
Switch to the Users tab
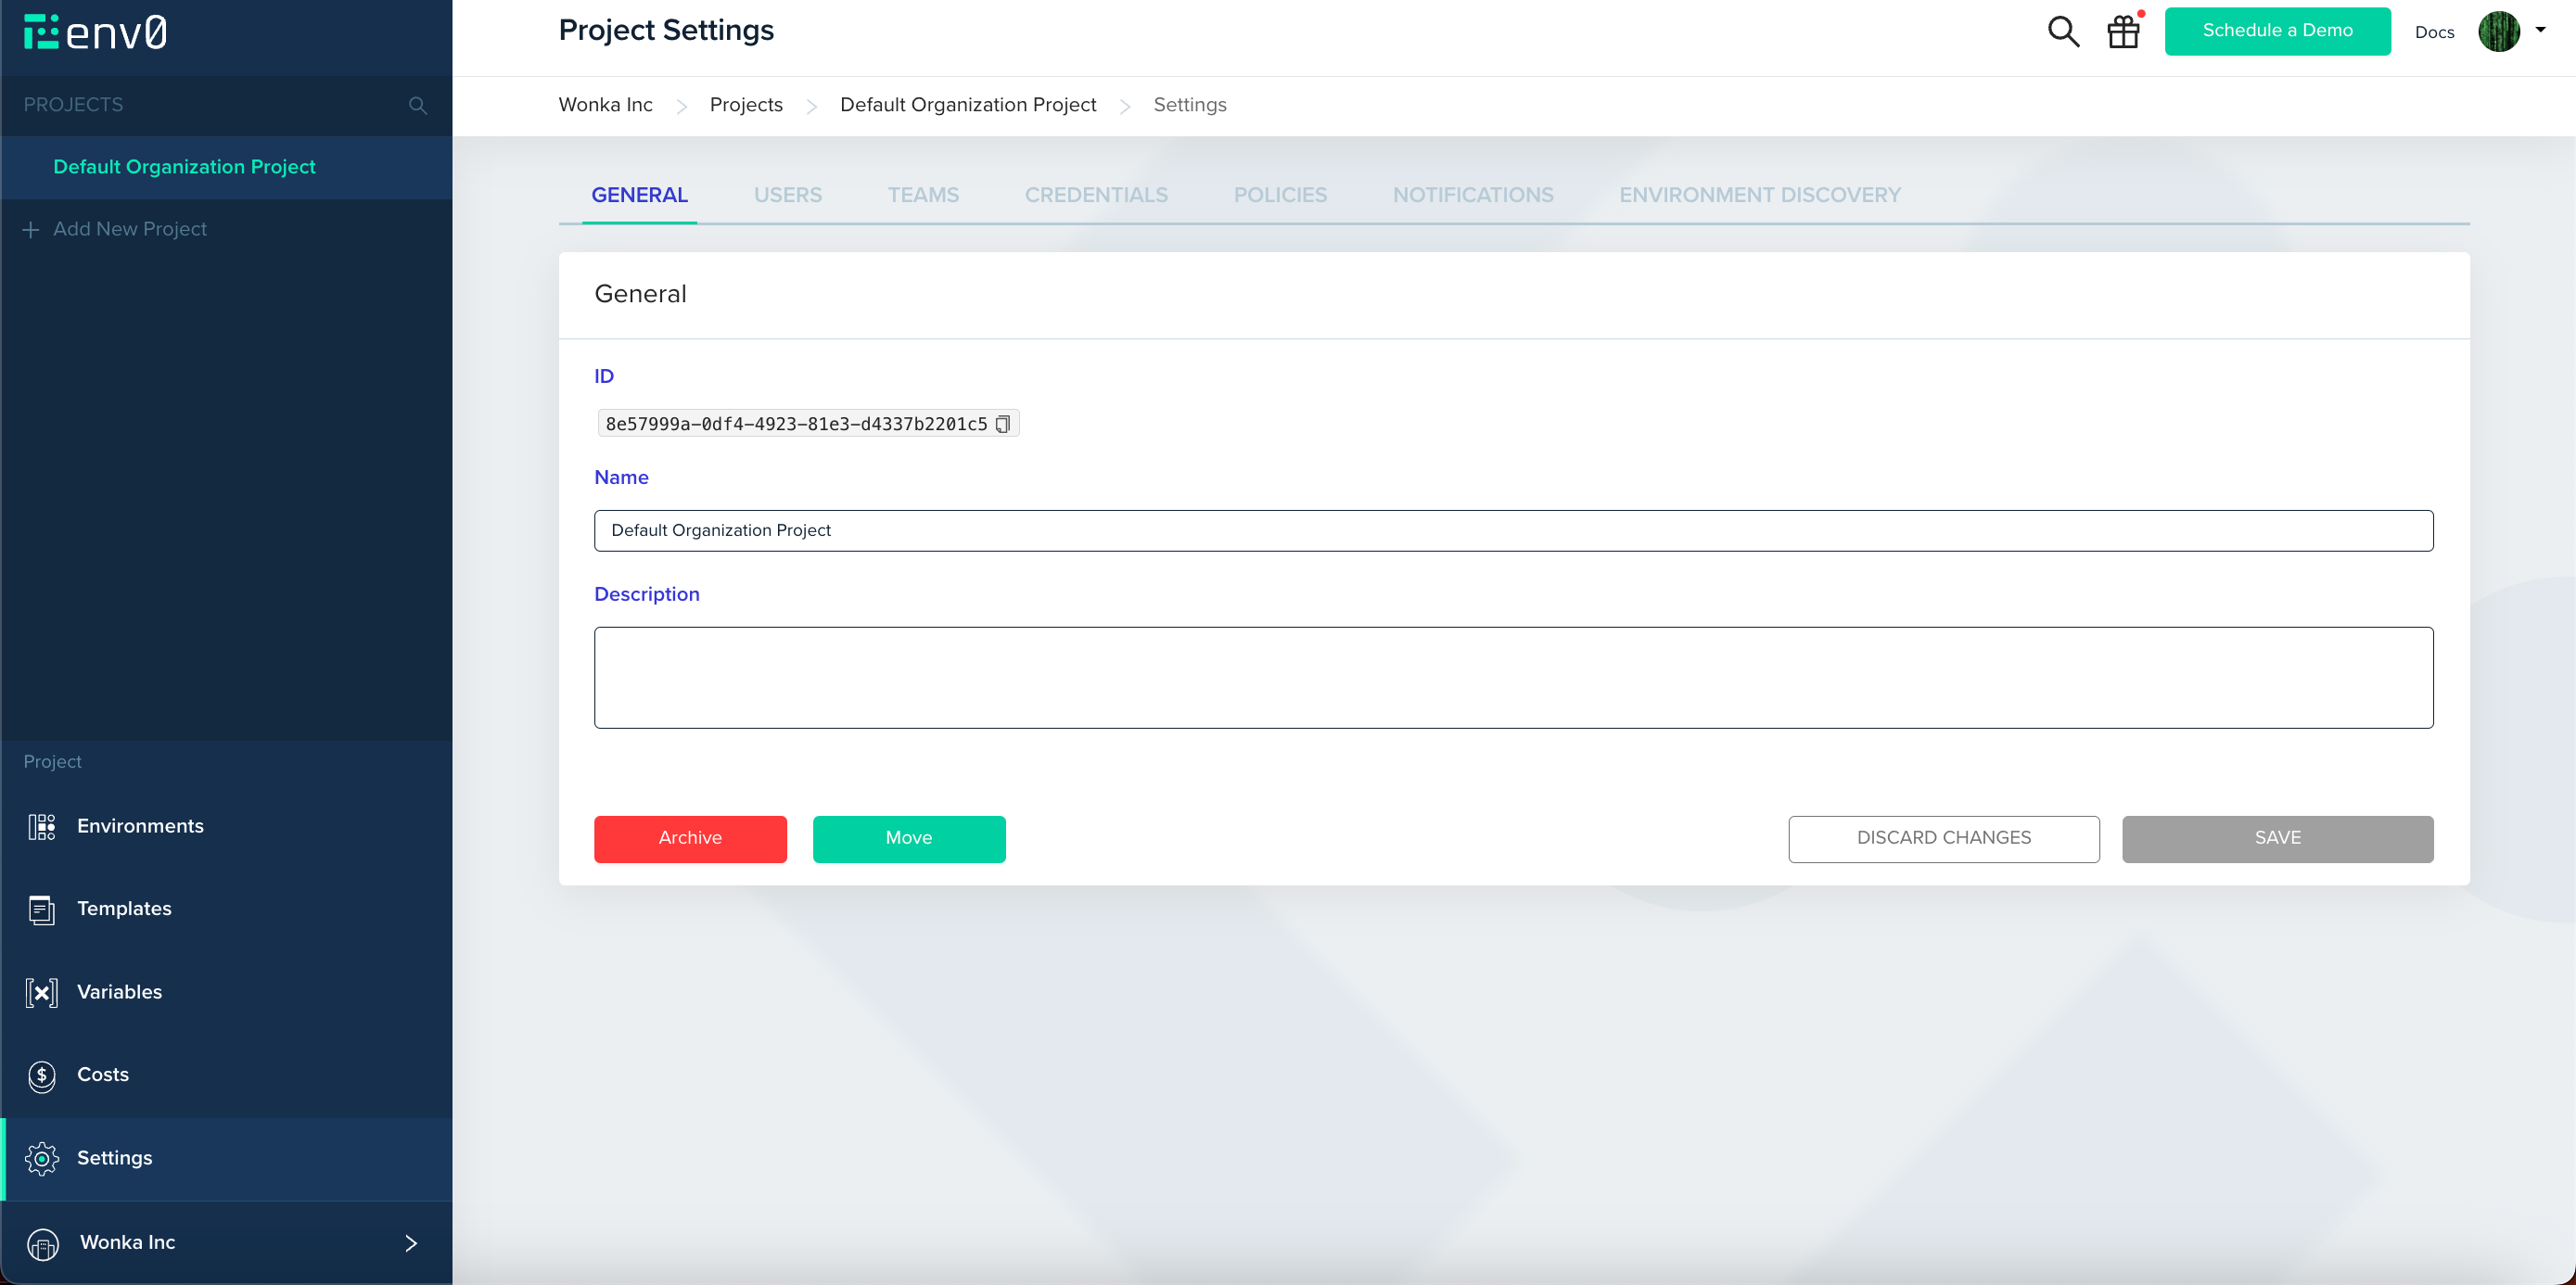[787, 195]
